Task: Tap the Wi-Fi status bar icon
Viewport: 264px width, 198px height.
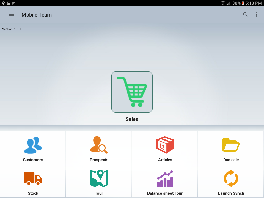Action: (223, 3)
